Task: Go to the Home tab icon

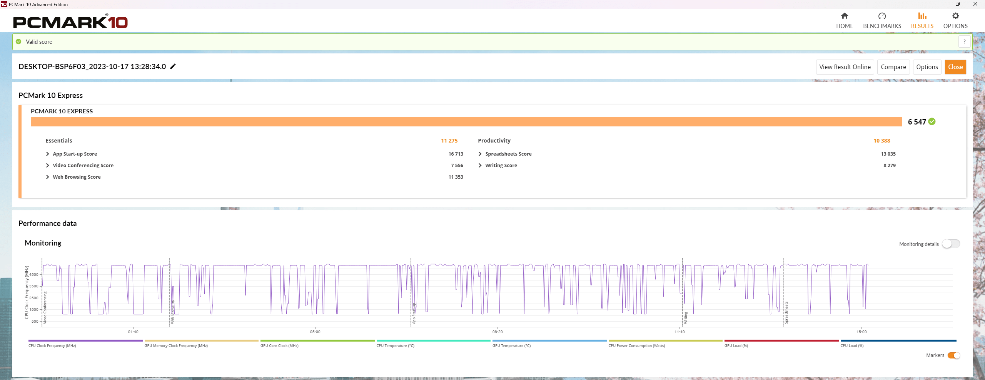Action: tap(844, 16)
